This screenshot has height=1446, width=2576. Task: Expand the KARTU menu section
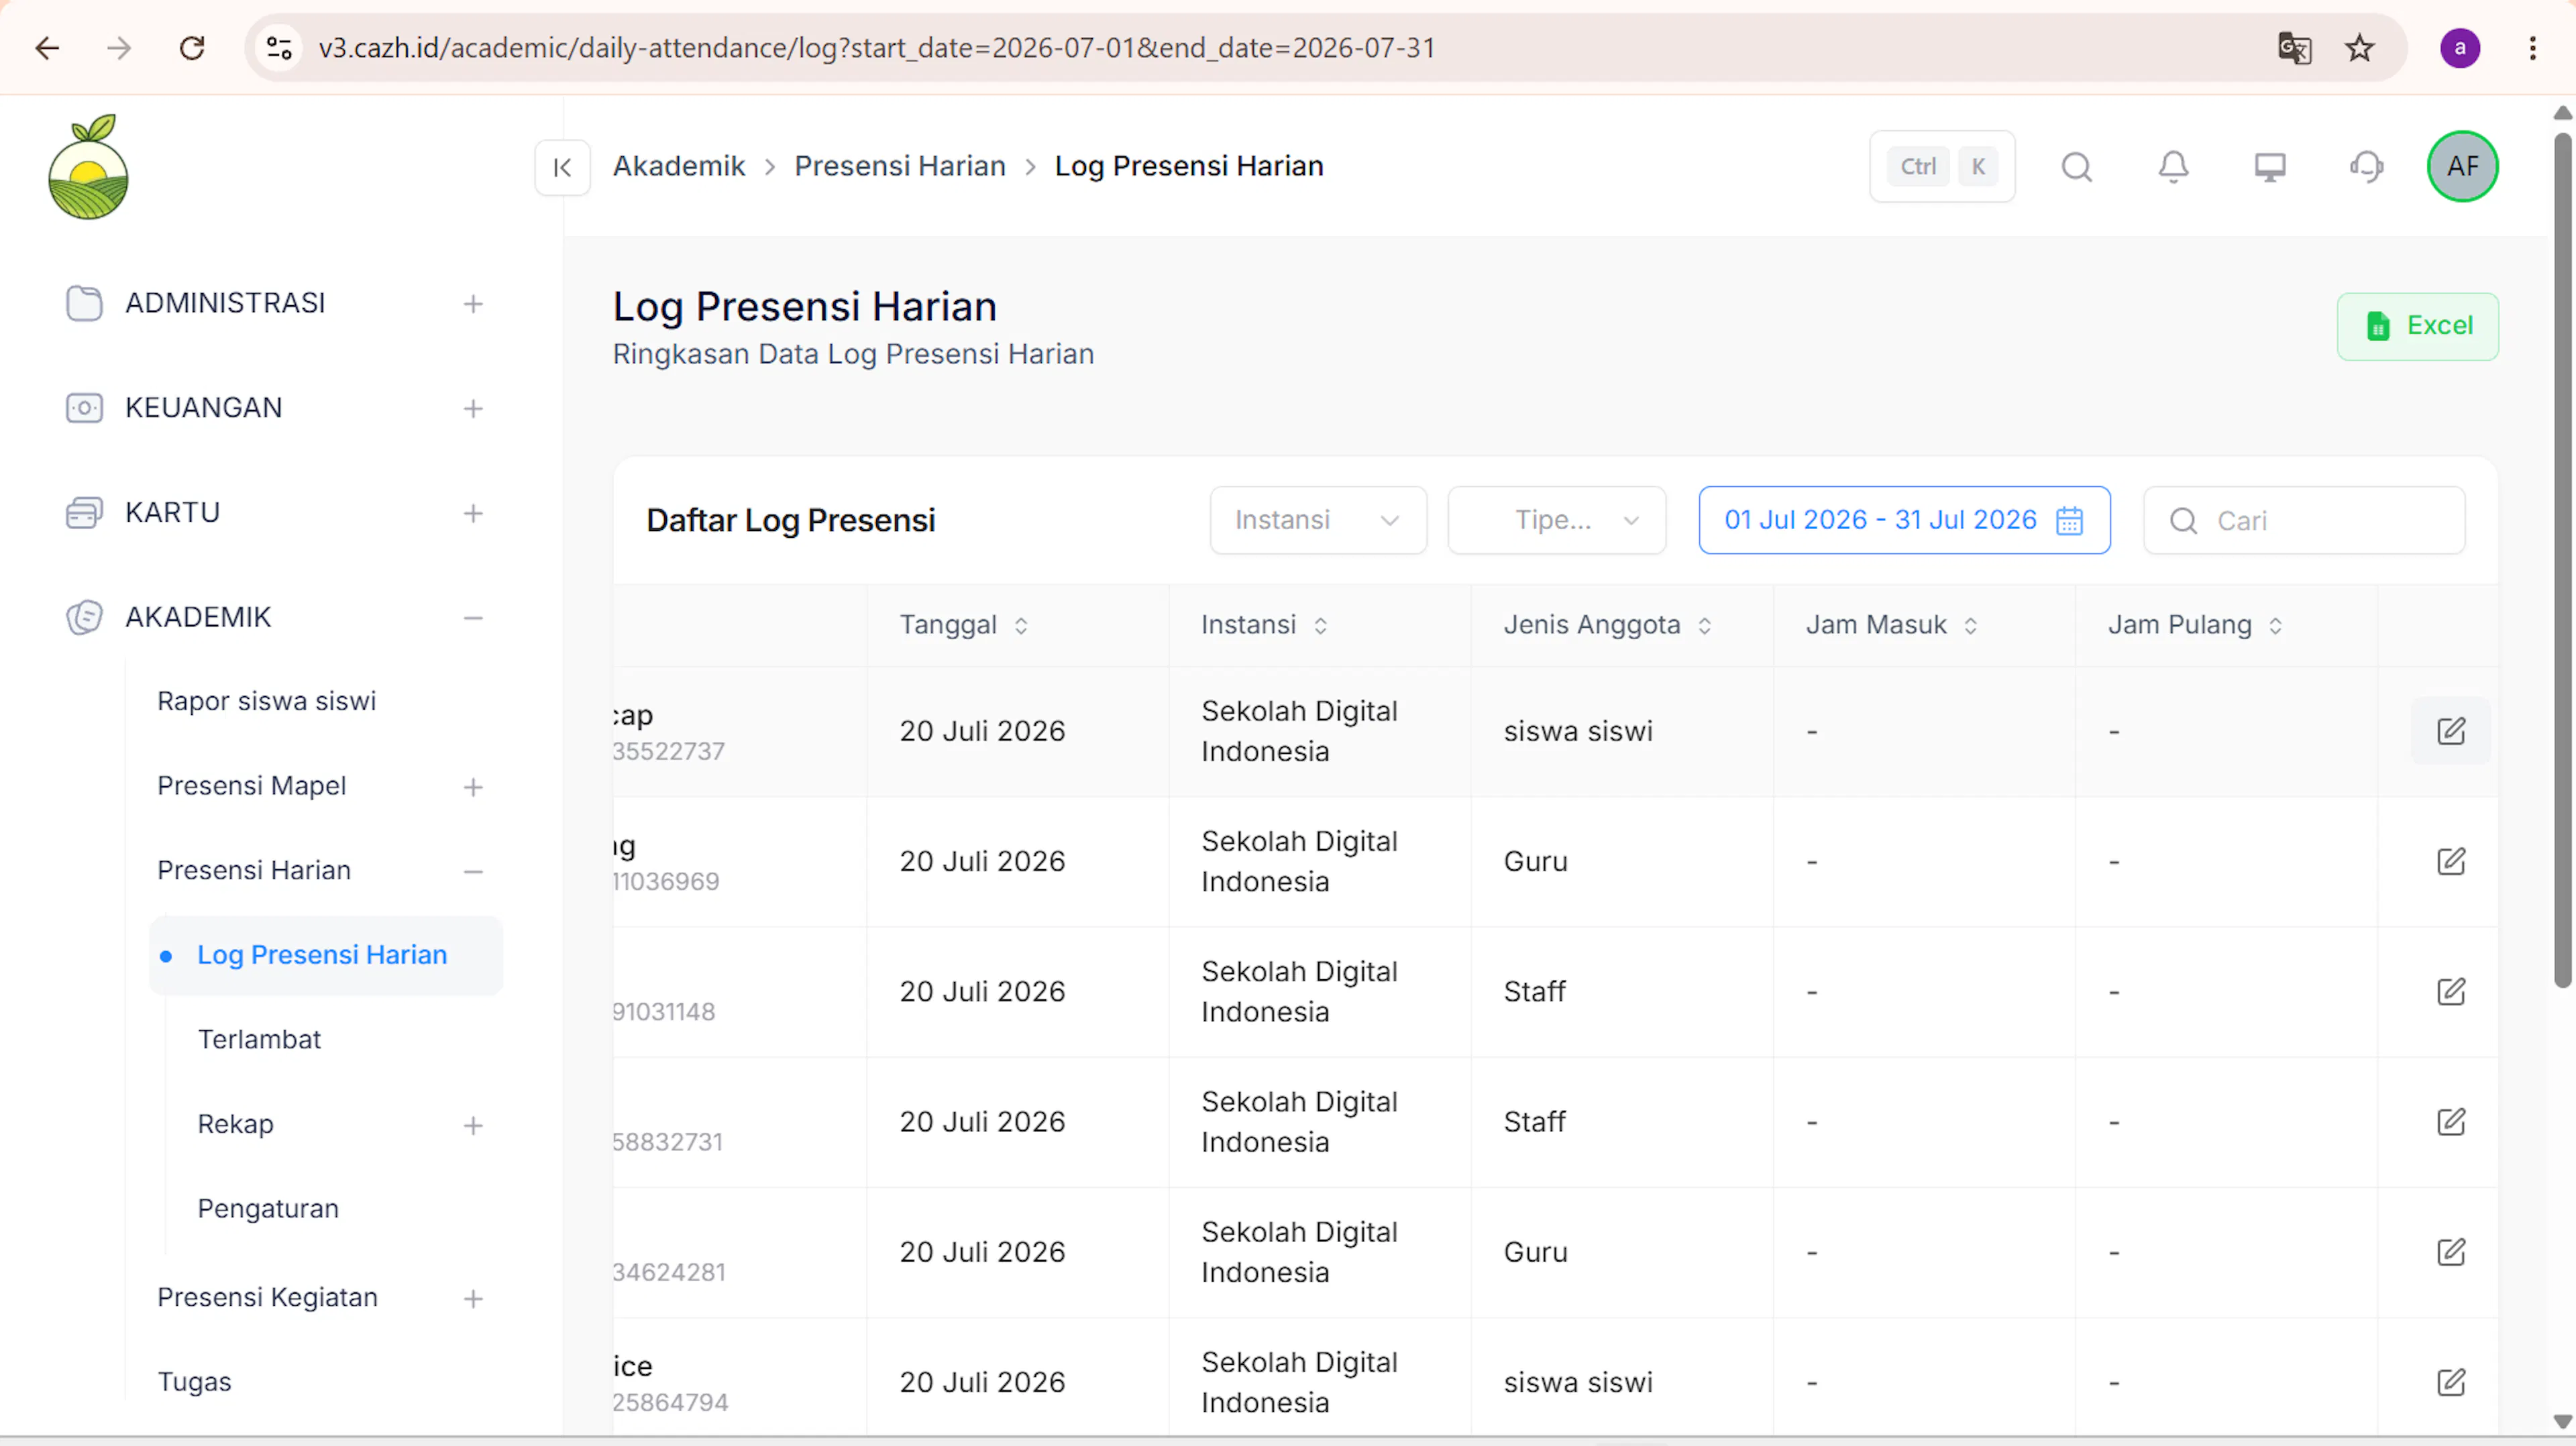tap(473, 514)
